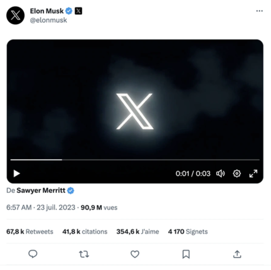Image resolution: width=271 pixels, height=270 pixels.
Task: Click the reply speech bubble icon
Action: coord(33,254)
